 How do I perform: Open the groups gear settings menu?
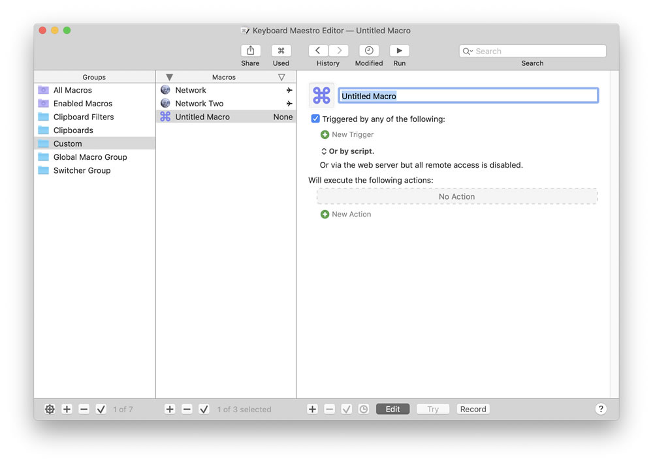[x=50, y=410]
